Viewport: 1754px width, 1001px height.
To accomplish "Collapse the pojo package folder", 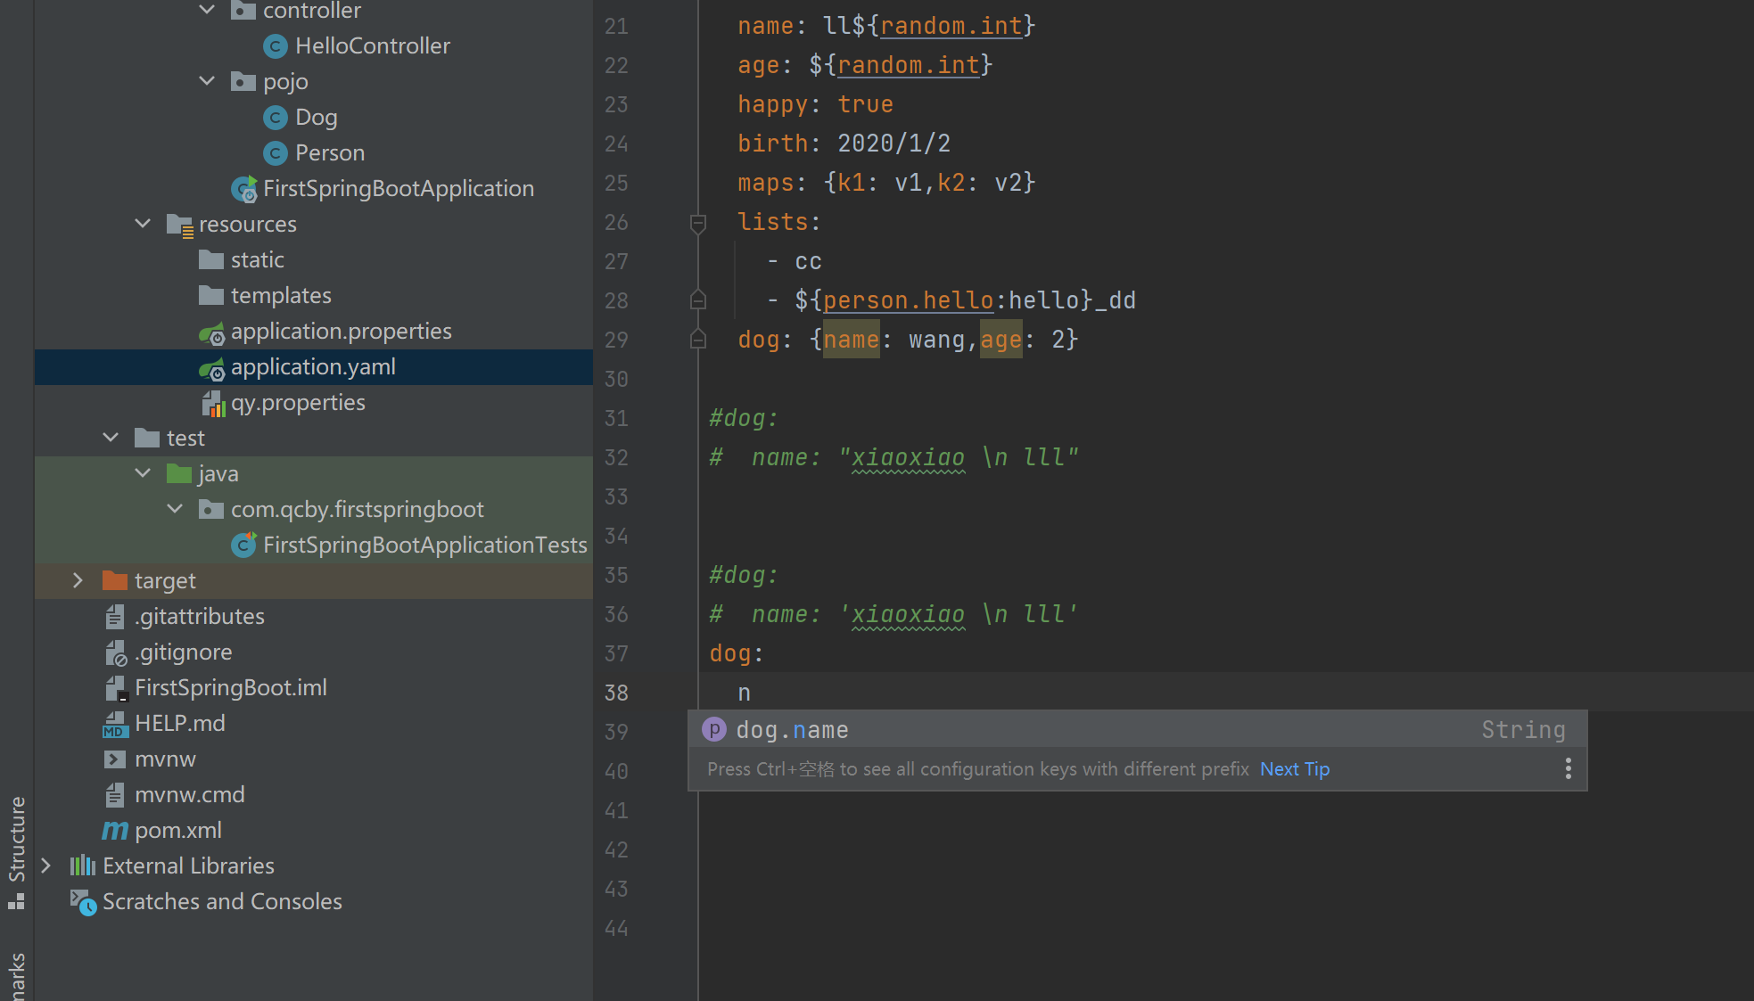I will coord(207,81).
